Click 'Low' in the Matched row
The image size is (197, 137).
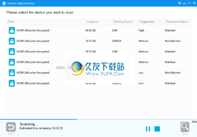pyautogui.click(x=141, y=83)
